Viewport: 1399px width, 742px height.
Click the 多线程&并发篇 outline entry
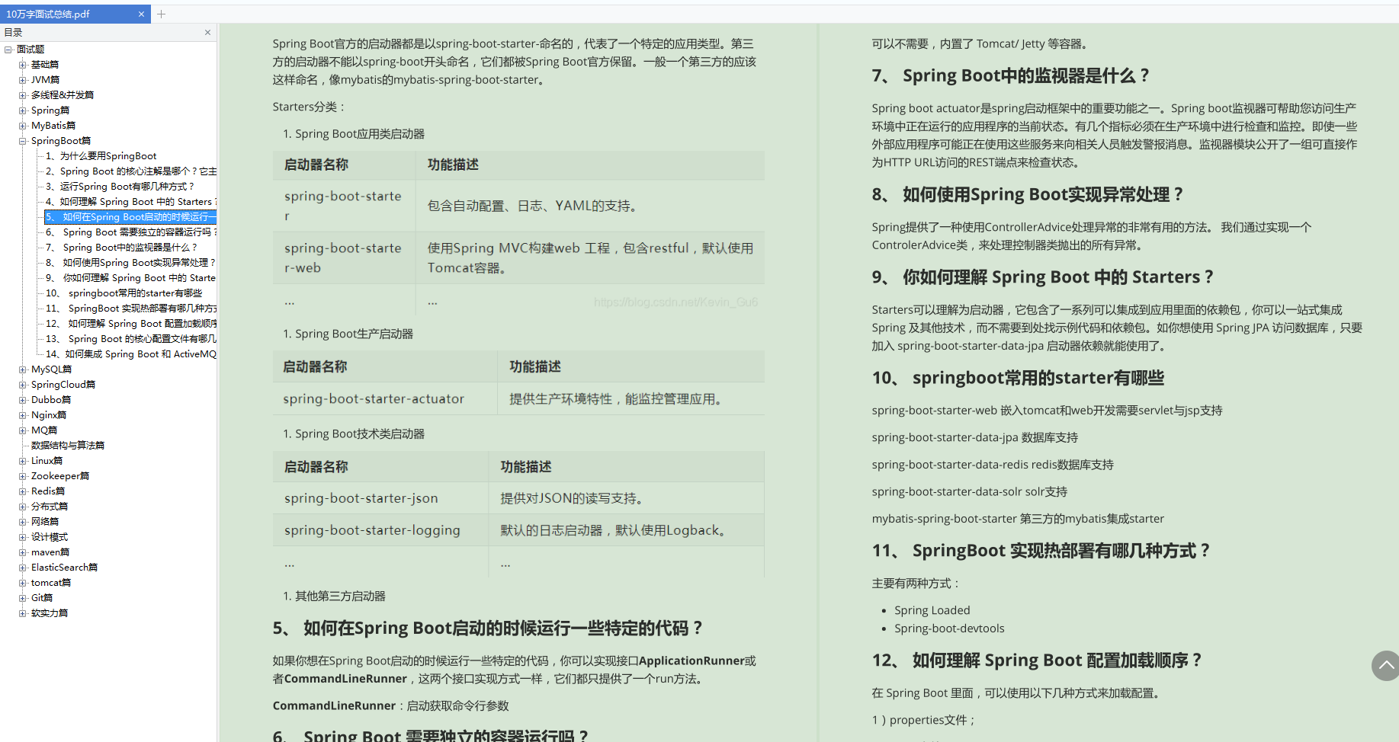tap(63, 95)
